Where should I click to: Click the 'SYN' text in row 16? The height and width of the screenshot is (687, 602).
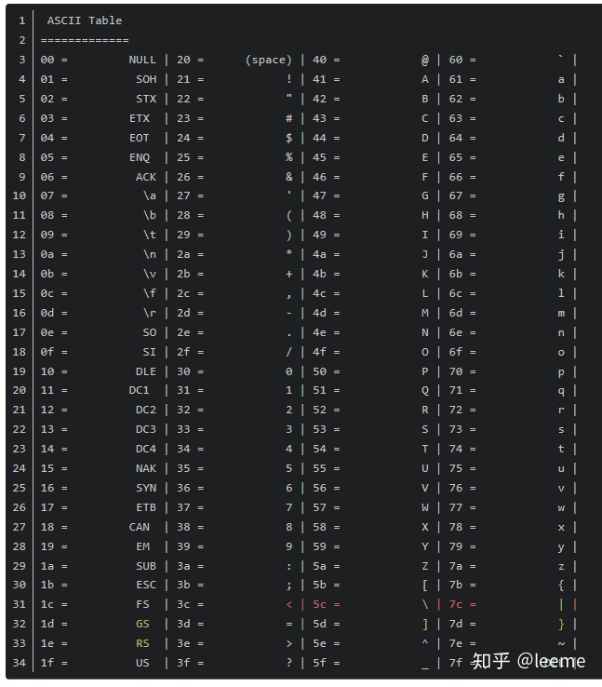146,488
